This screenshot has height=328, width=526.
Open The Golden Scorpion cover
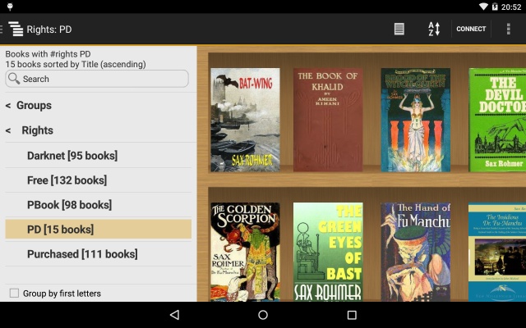pos(245,252)
